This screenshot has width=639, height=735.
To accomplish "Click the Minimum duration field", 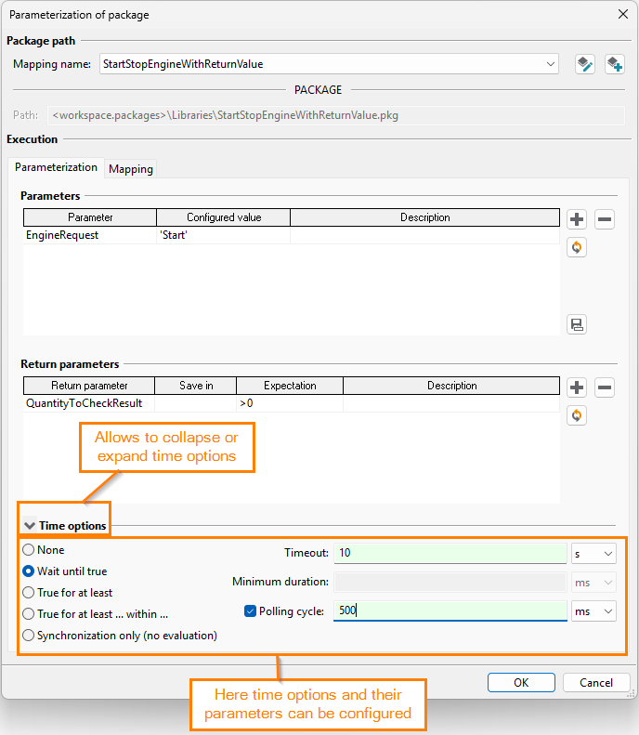I will click(x=450, y=583).
